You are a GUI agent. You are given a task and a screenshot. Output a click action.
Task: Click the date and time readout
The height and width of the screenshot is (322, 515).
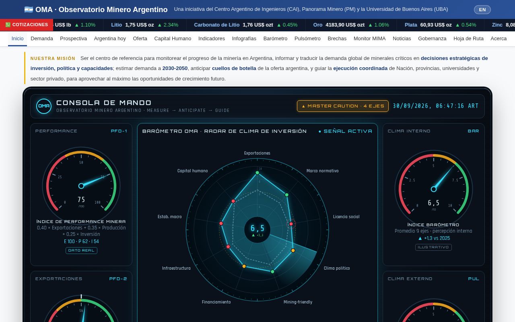pos(436,106)
